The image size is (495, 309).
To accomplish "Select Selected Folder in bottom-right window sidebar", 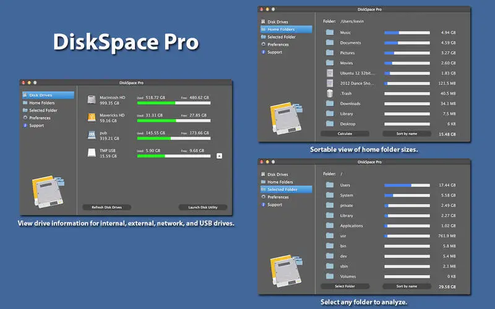I will (x=286, y=190).
